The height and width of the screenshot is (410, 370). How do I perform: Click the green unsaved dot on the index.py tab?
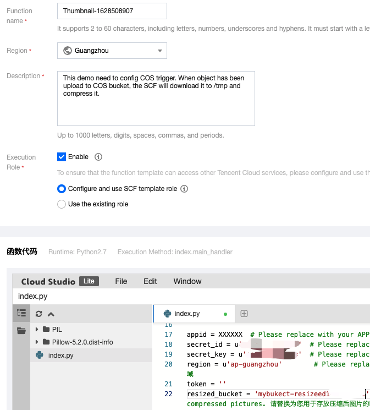pyautogui.click(x=225, y=314)
